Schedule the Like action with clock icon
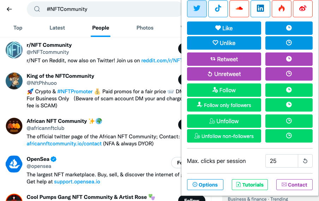This screenshot has width=319, height=201. click(289, 28)
